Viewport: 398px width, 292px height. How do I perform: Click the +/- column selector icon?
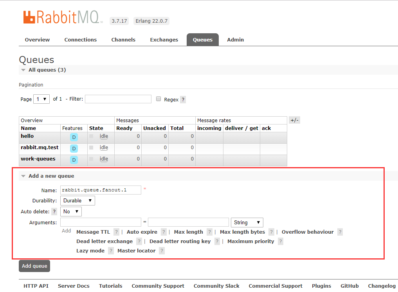[294, 120]
